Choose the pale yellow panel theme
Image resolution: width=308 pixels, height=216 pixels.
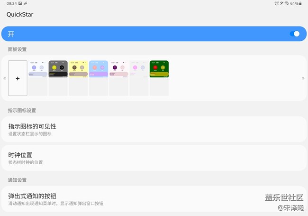pyautogui.click(x=78, y=78)
